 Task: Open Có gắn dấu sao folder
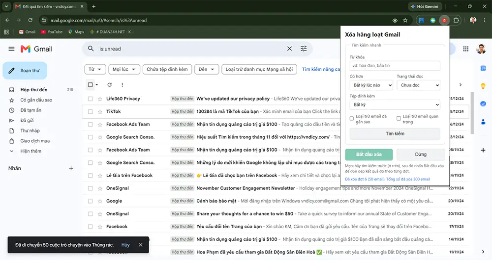[36, 100]
